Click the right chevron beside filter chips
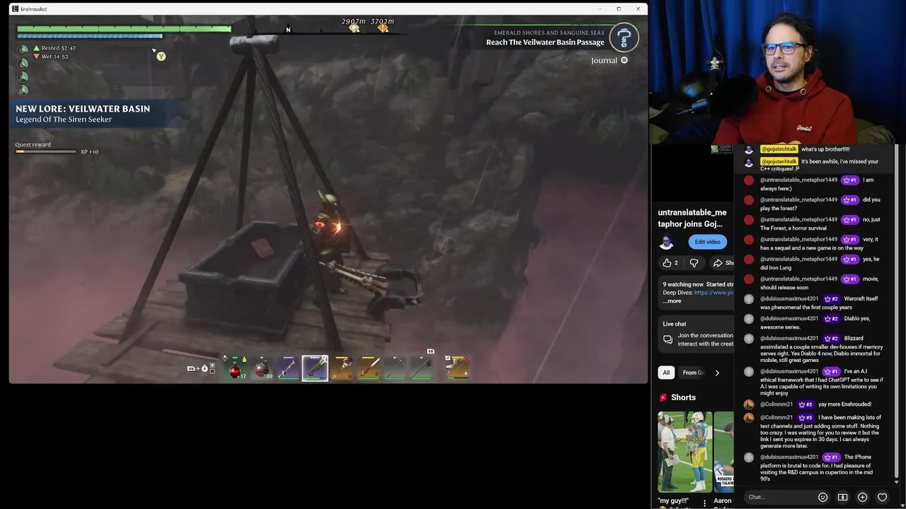This screenshot has height=509, width=906. [717, 373]
